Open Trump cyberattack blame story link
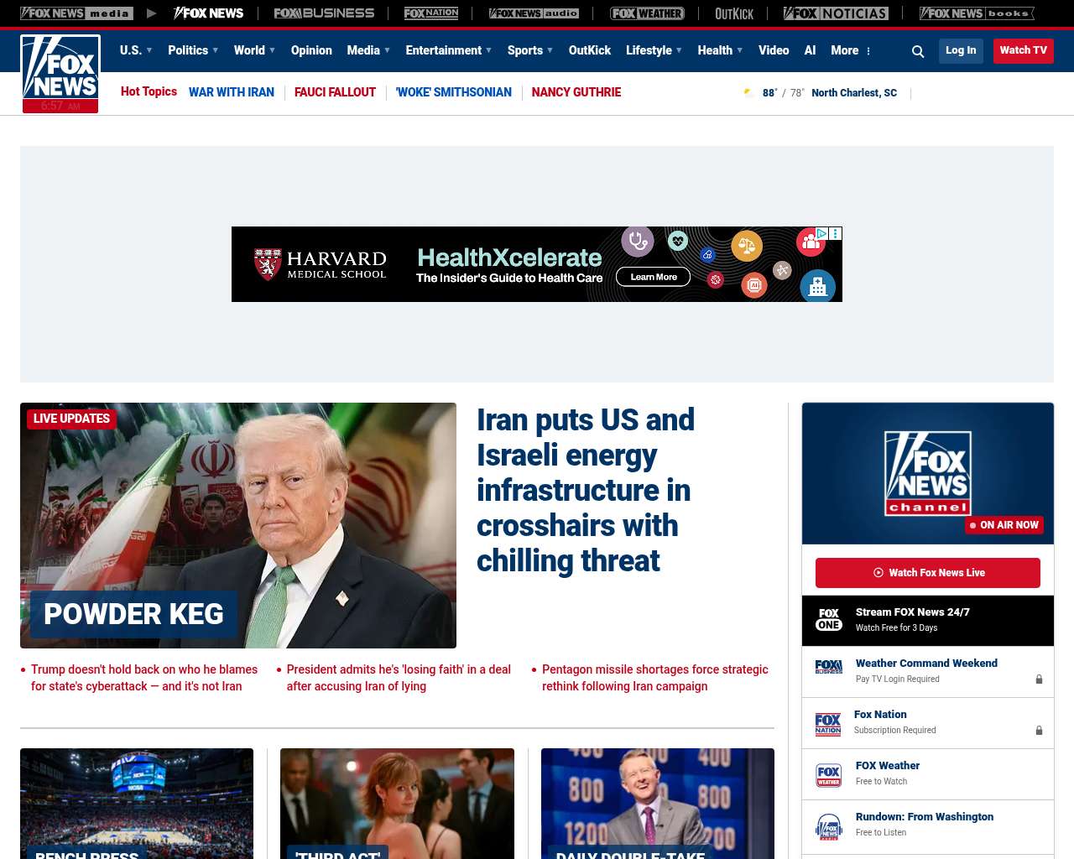 [144, 678]
